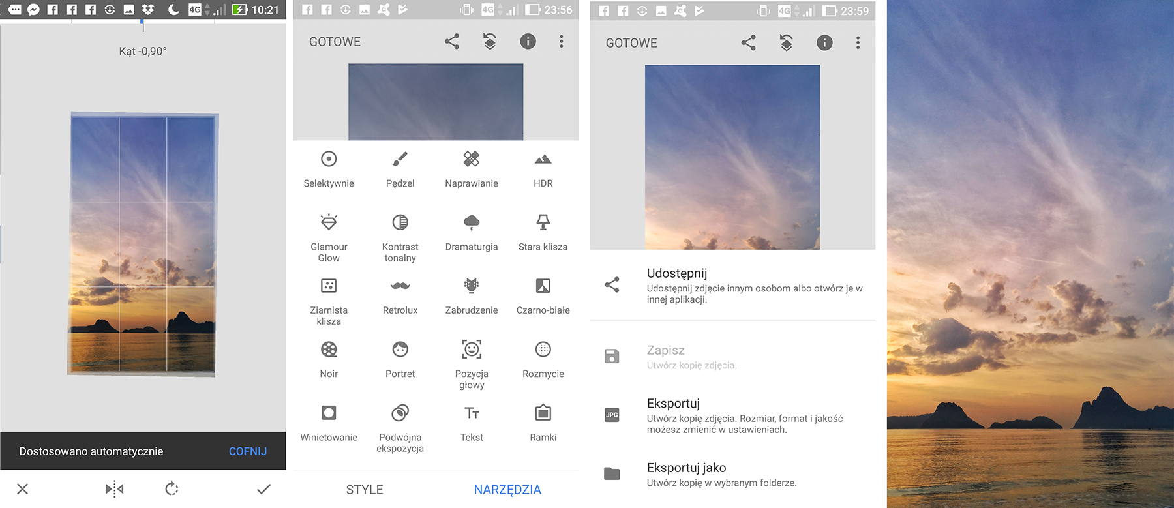
Task: Switch to the NARZĘDZIA tab
Action: coord(507,490)
